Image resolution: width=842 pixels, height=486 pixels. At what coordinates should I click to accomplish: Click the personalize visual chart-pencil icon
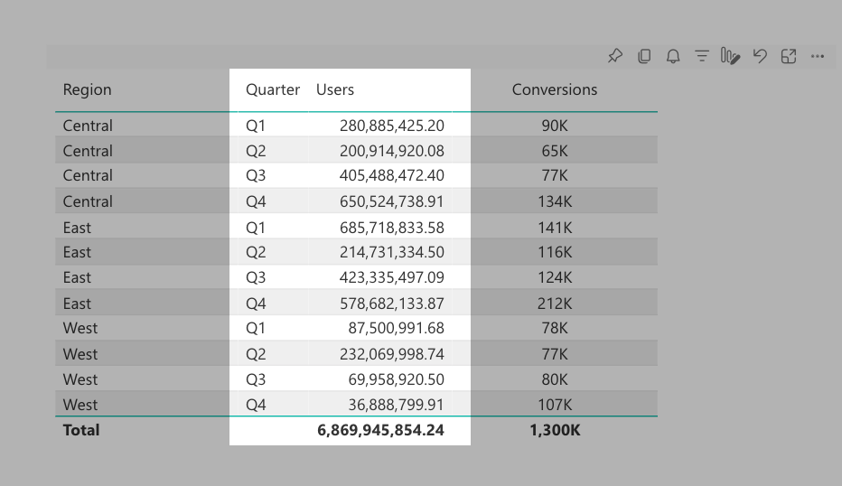(731, 56)
